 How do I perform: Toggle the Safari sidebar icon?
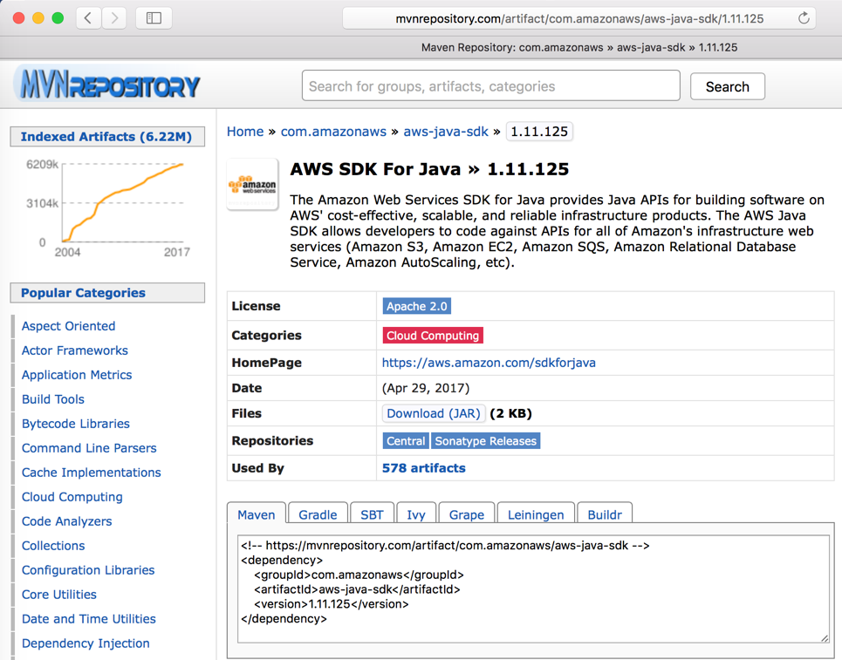[154, 18]
